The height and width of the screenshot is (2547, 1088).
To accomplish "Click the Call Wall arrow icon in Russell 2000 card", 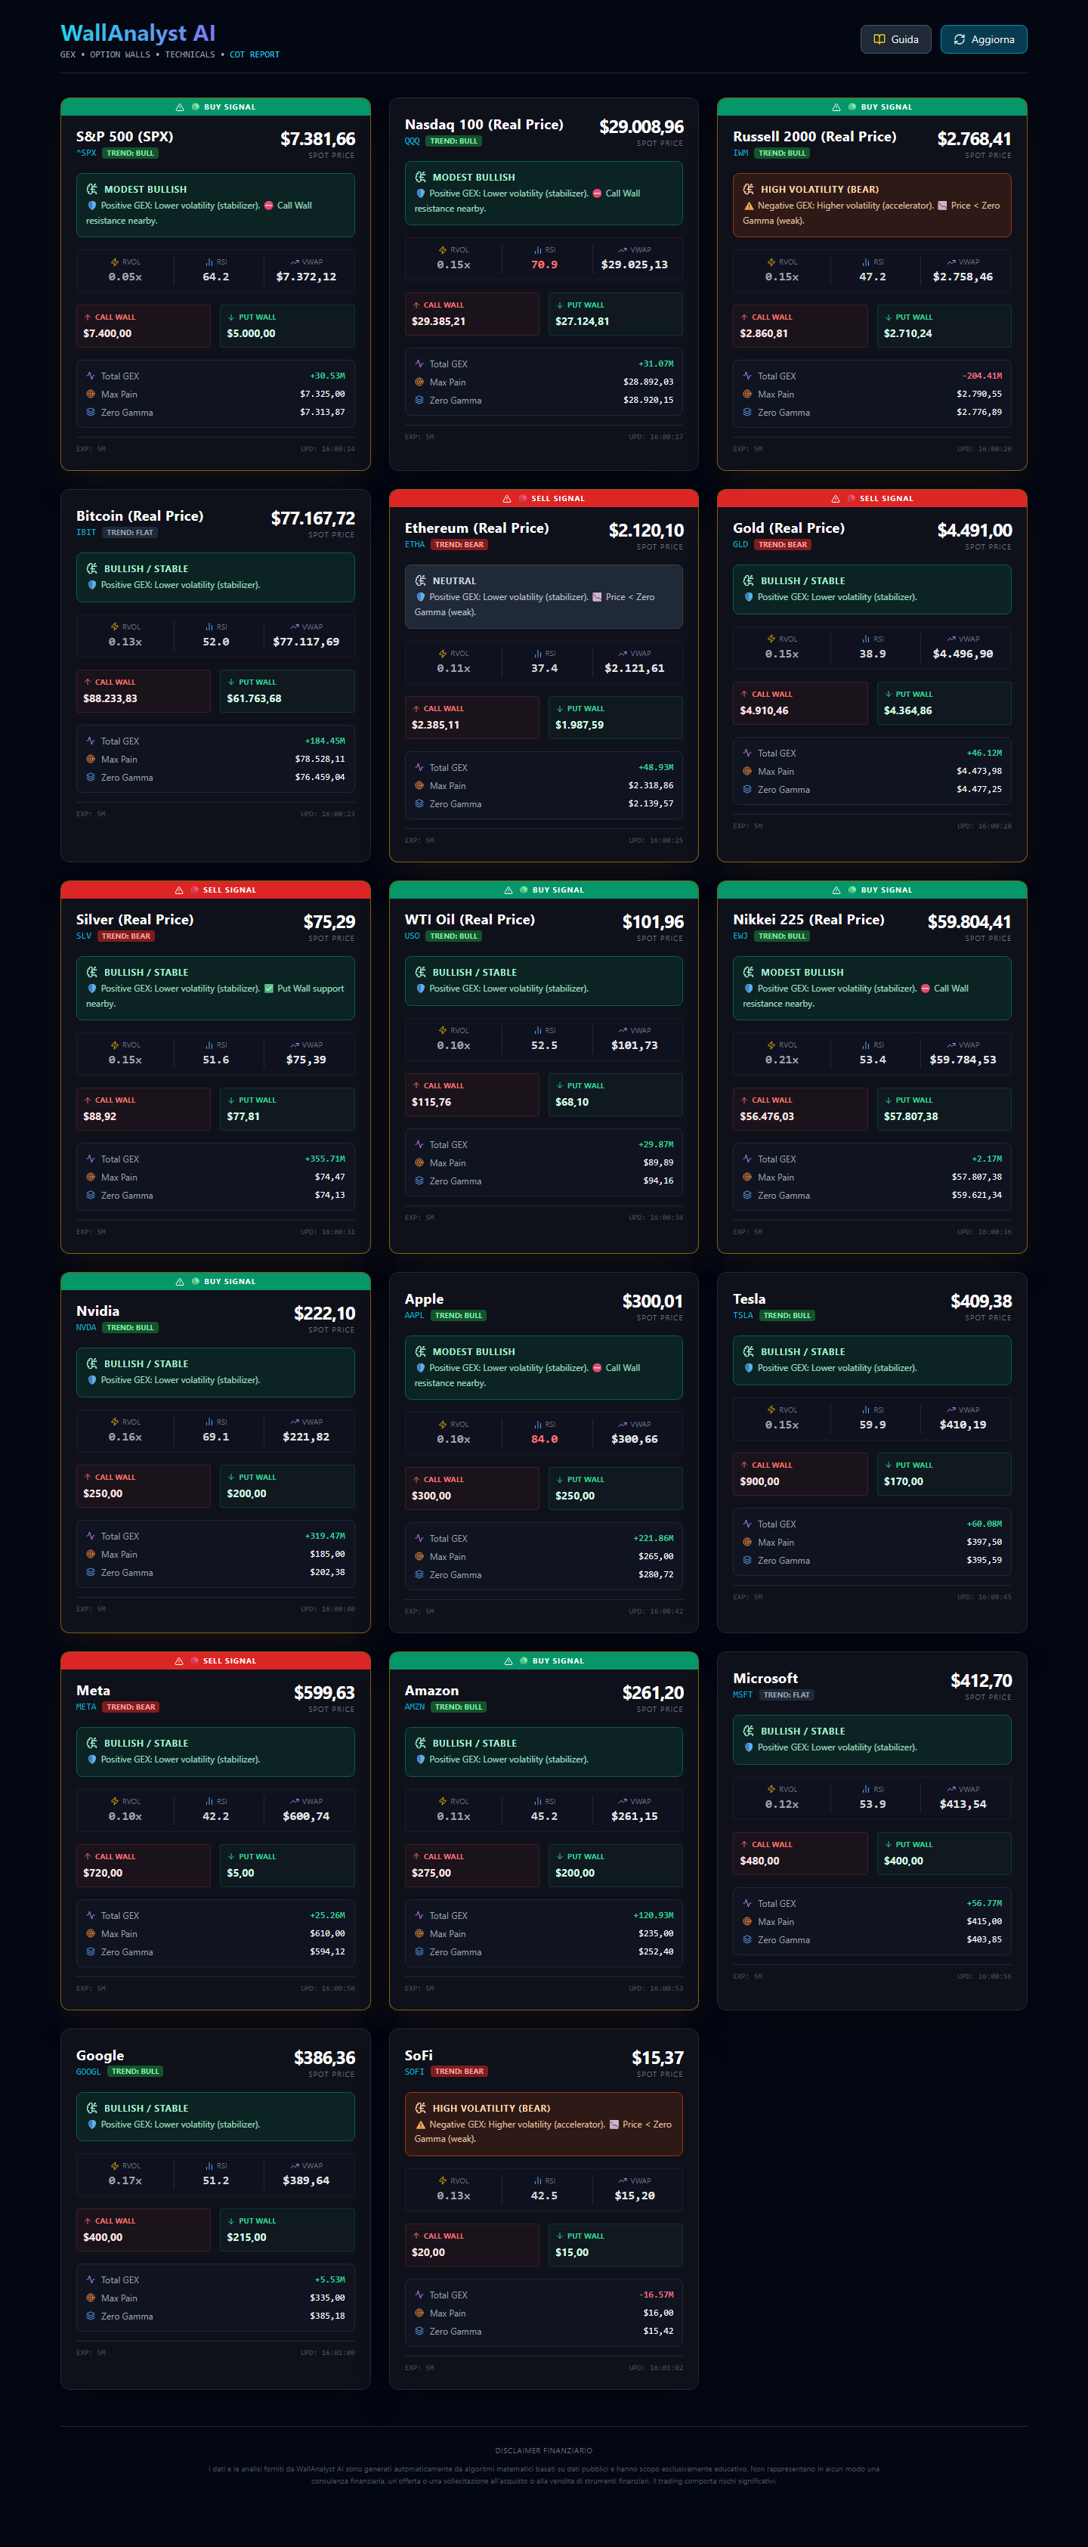I will click(x=744, y=317).
